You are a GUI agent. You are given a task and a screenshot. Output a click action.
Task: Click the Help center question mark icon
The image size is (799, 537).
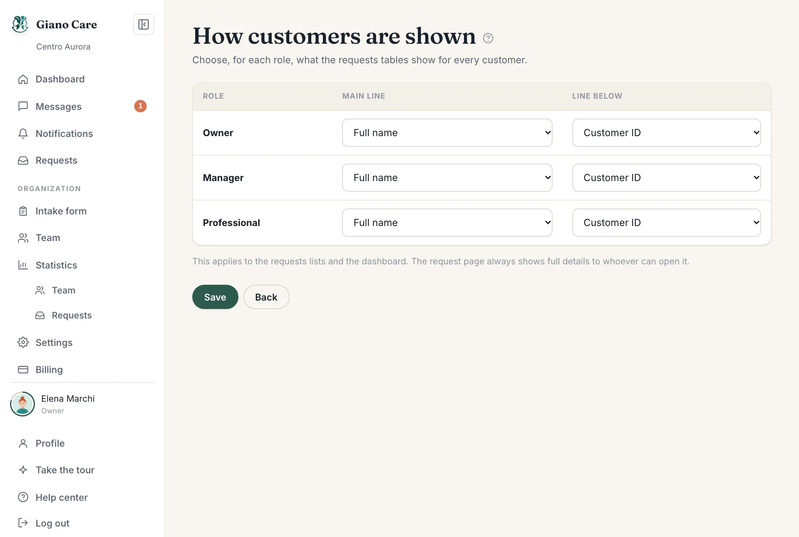(x=23, y=497)
